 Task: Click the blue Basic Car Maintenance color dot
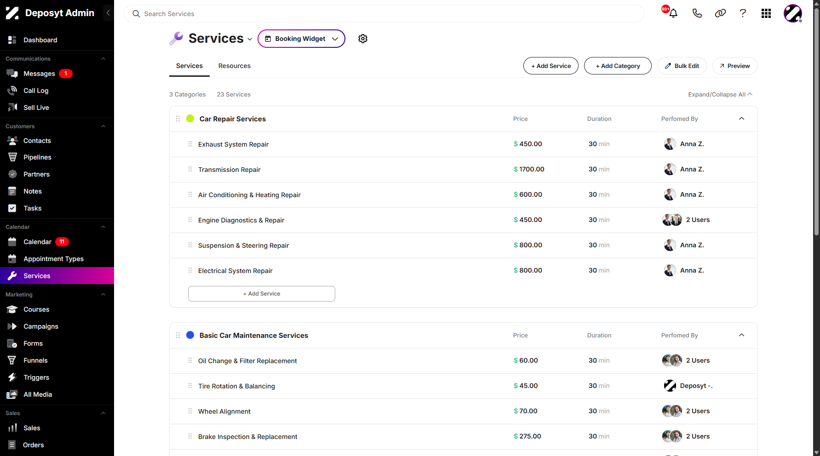click(x=190, y=335)
